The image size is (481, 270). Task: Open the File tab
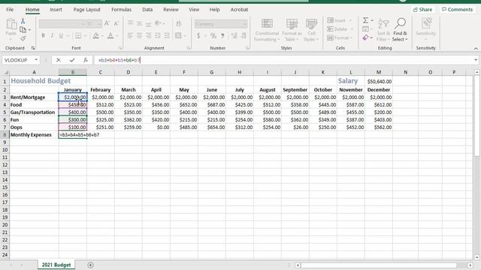click(x=10, y=10)
